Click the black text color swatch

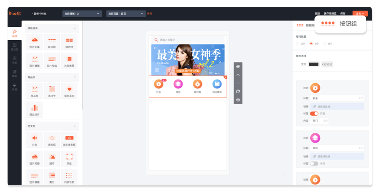(313, 64)
